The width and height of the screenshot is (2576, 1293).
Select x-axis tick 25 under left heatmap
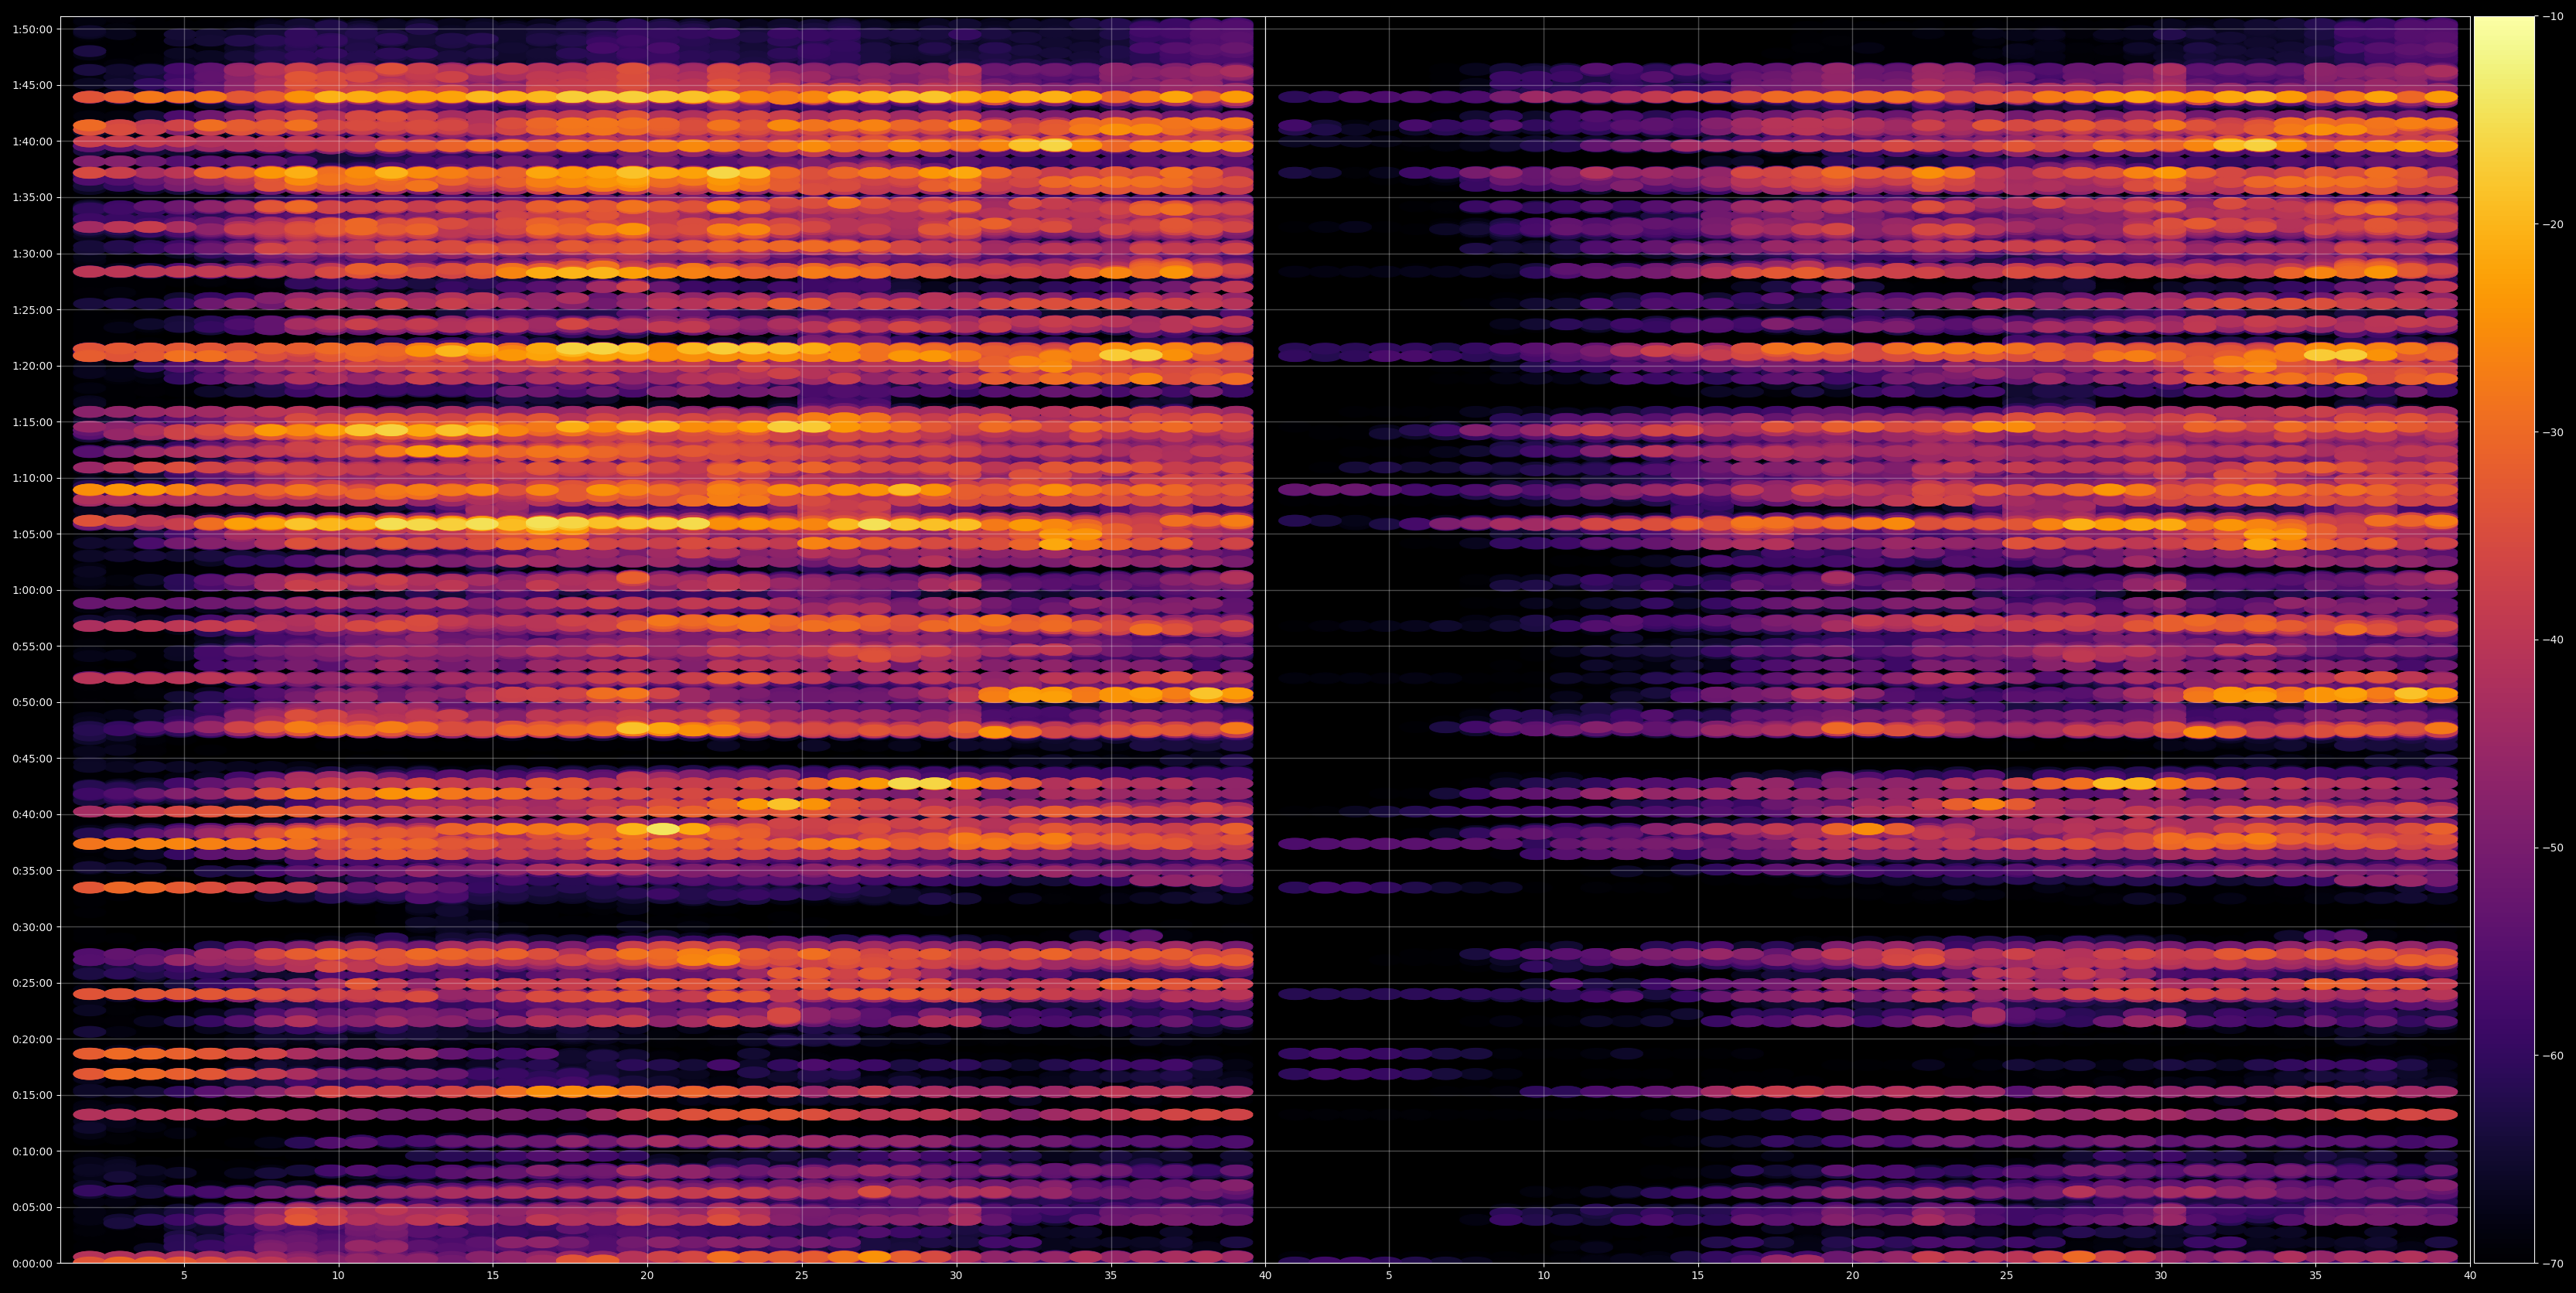pyautogui.click(x=802, y=1276)
